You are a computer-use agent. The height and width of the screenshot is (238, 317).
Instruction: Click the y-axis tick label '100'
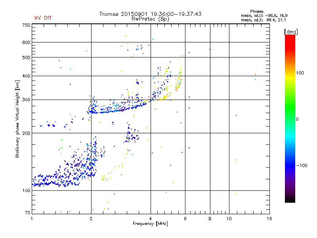click(x=26, y=190)
